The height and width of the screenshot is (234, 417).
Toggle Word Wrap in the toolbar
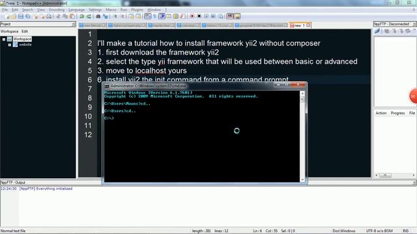[x=148, y=16]
